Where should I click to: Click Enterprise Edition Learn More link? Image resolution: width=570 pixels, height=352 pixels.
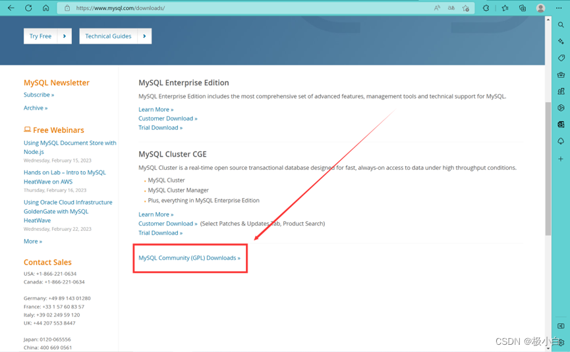(156, 109)
